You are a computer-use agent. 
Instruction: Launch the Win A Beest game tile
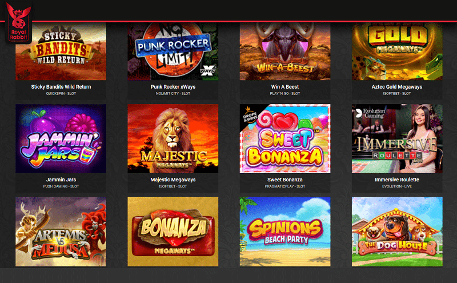(x=285, y=51)
